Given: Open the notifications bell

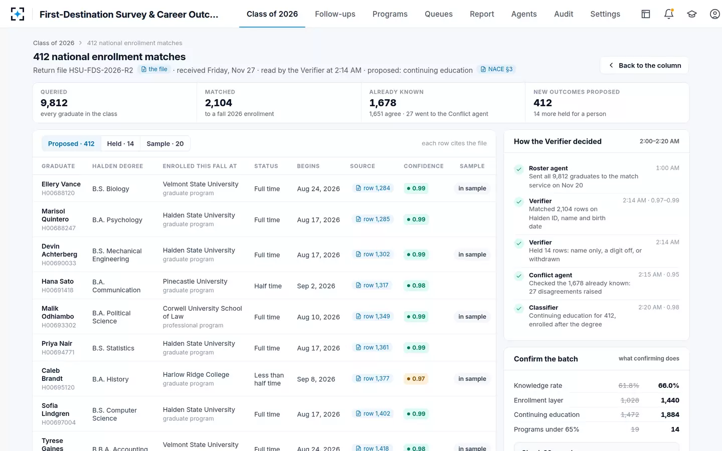Looking at the screenshot, I should pos(669,14).
